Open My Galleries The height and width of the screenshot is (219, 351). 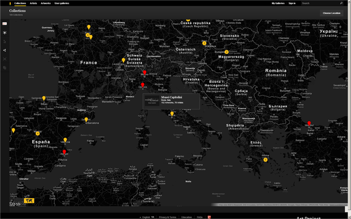278,3
